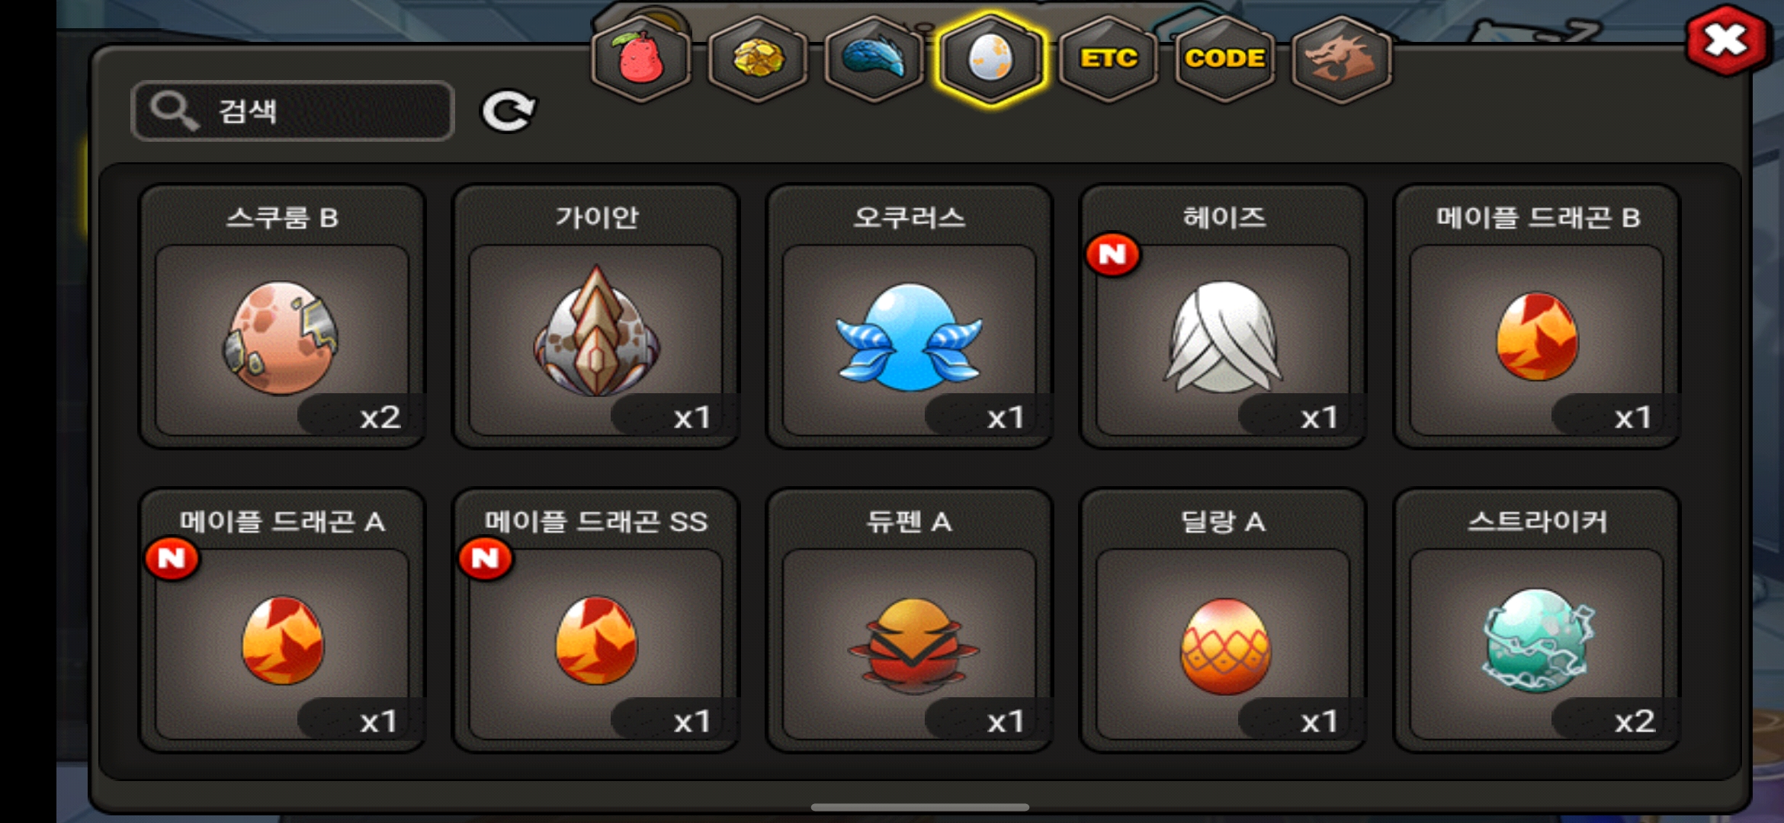The height and width of the screenshot is (823, 1784).
Task: Pick the white 헤이즈 egg
Action: click(1223, 316)
